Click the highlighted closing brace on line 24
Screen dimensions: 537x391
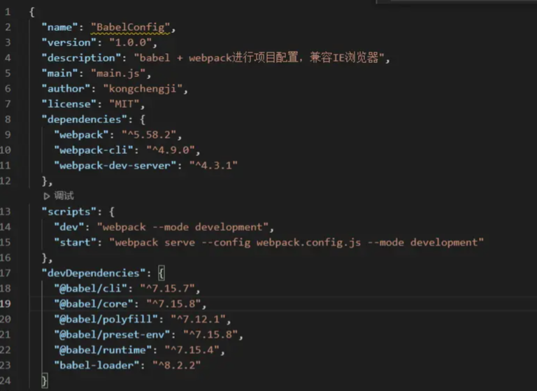[45, 381]
